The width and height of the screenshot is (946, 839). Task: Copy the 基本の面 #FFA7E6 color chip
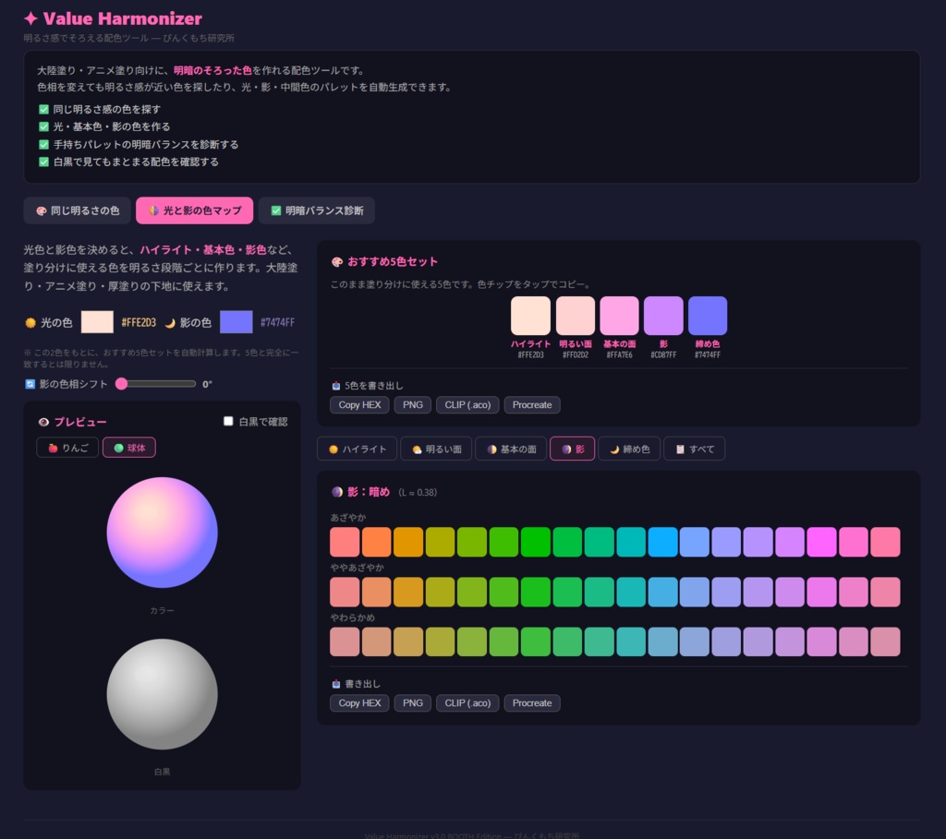[x=619, y=316]
